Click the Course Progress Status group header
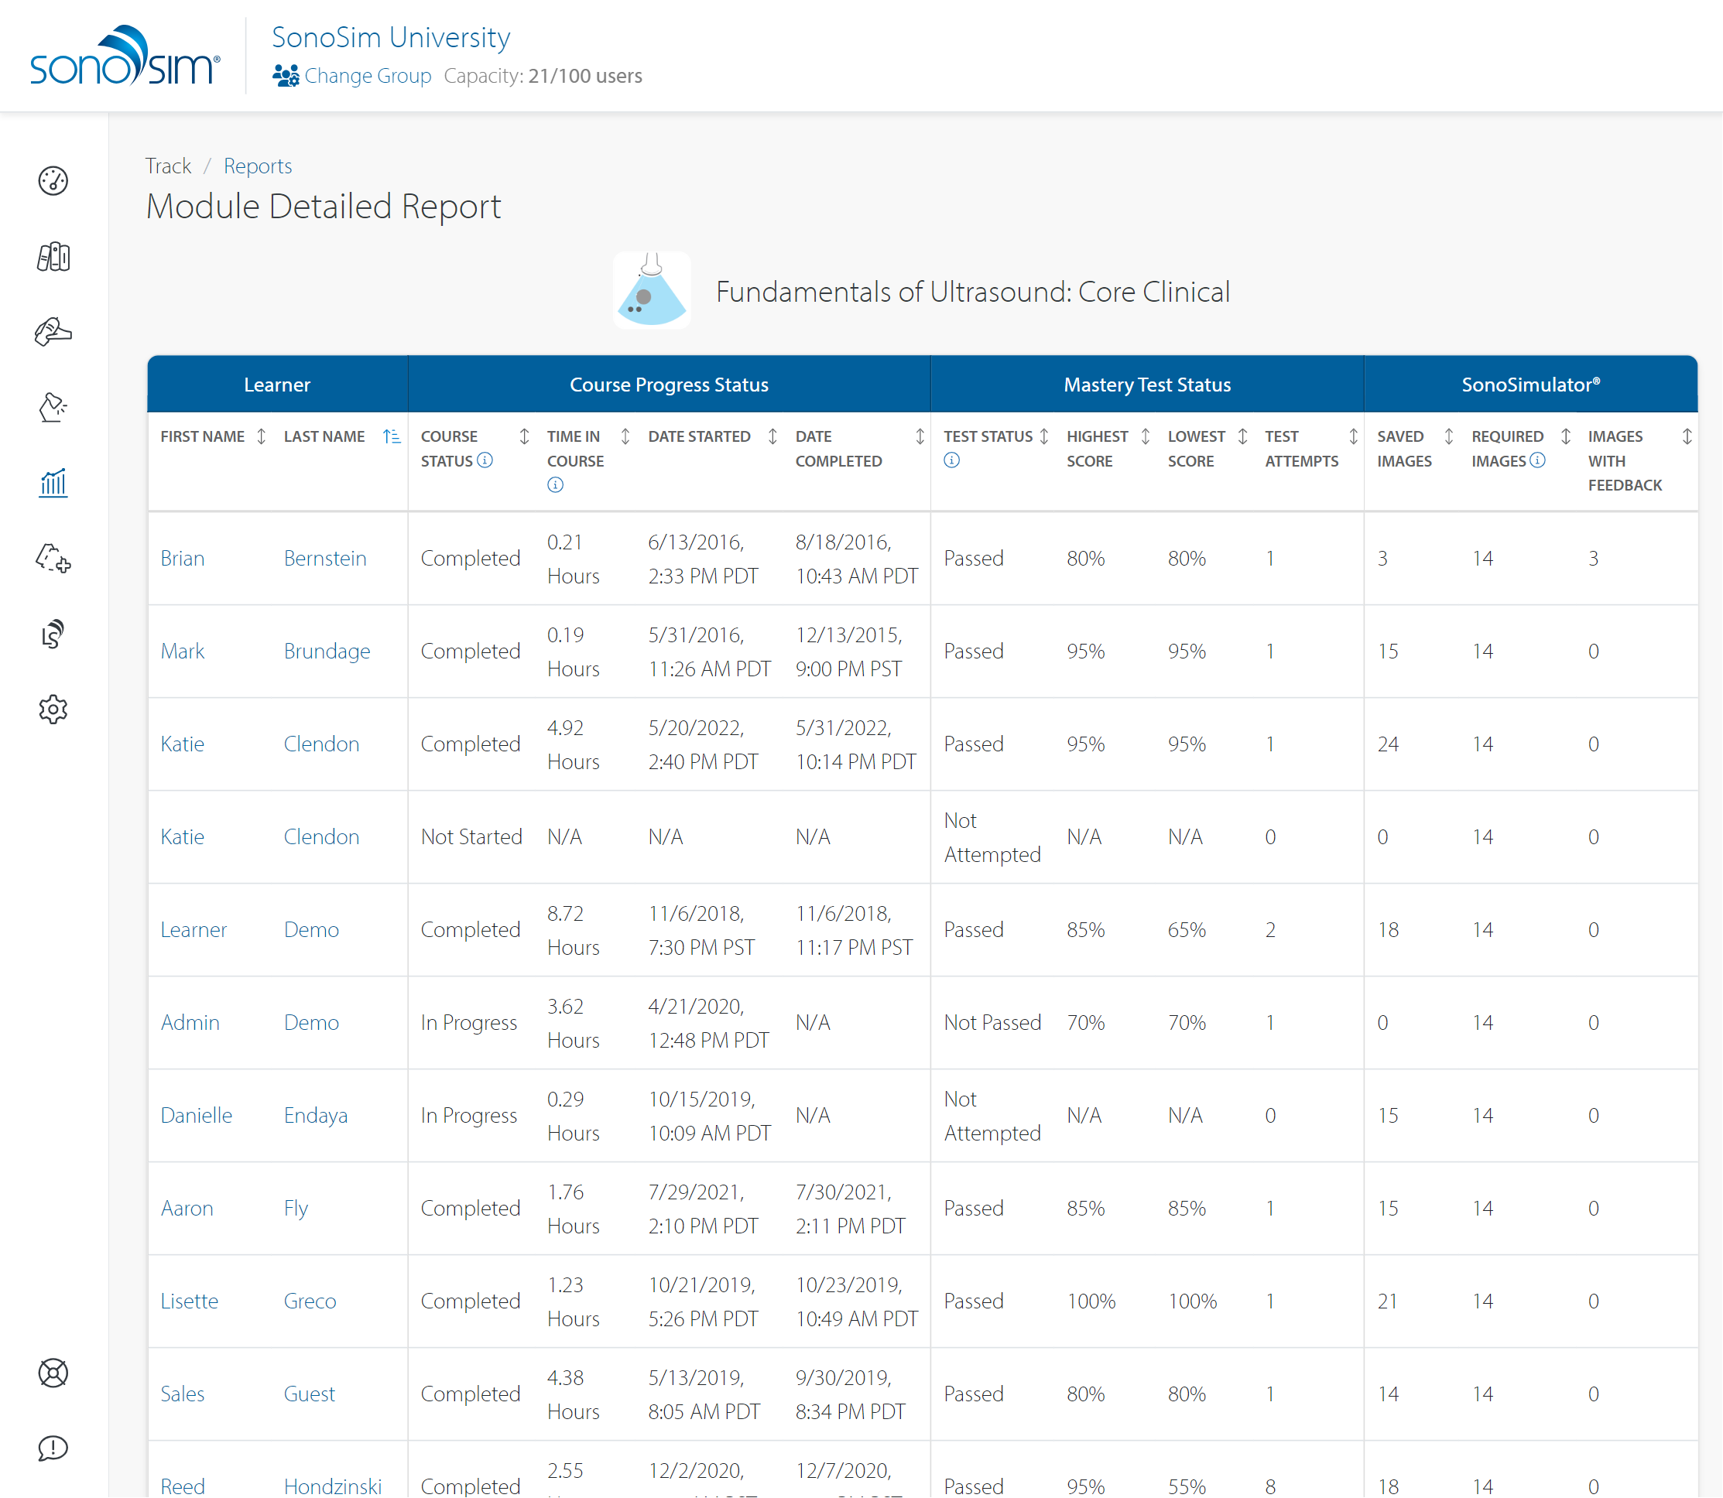1723x1498 pixels. click(x=669, y=385)
